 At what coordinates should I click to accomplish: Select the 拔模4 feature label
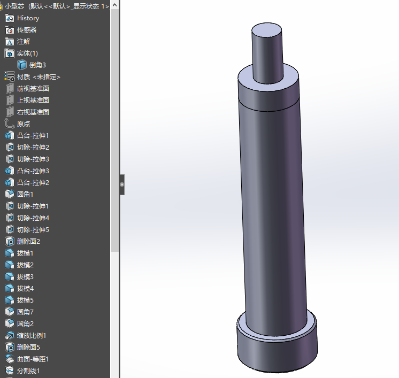[x=25, y=289]
